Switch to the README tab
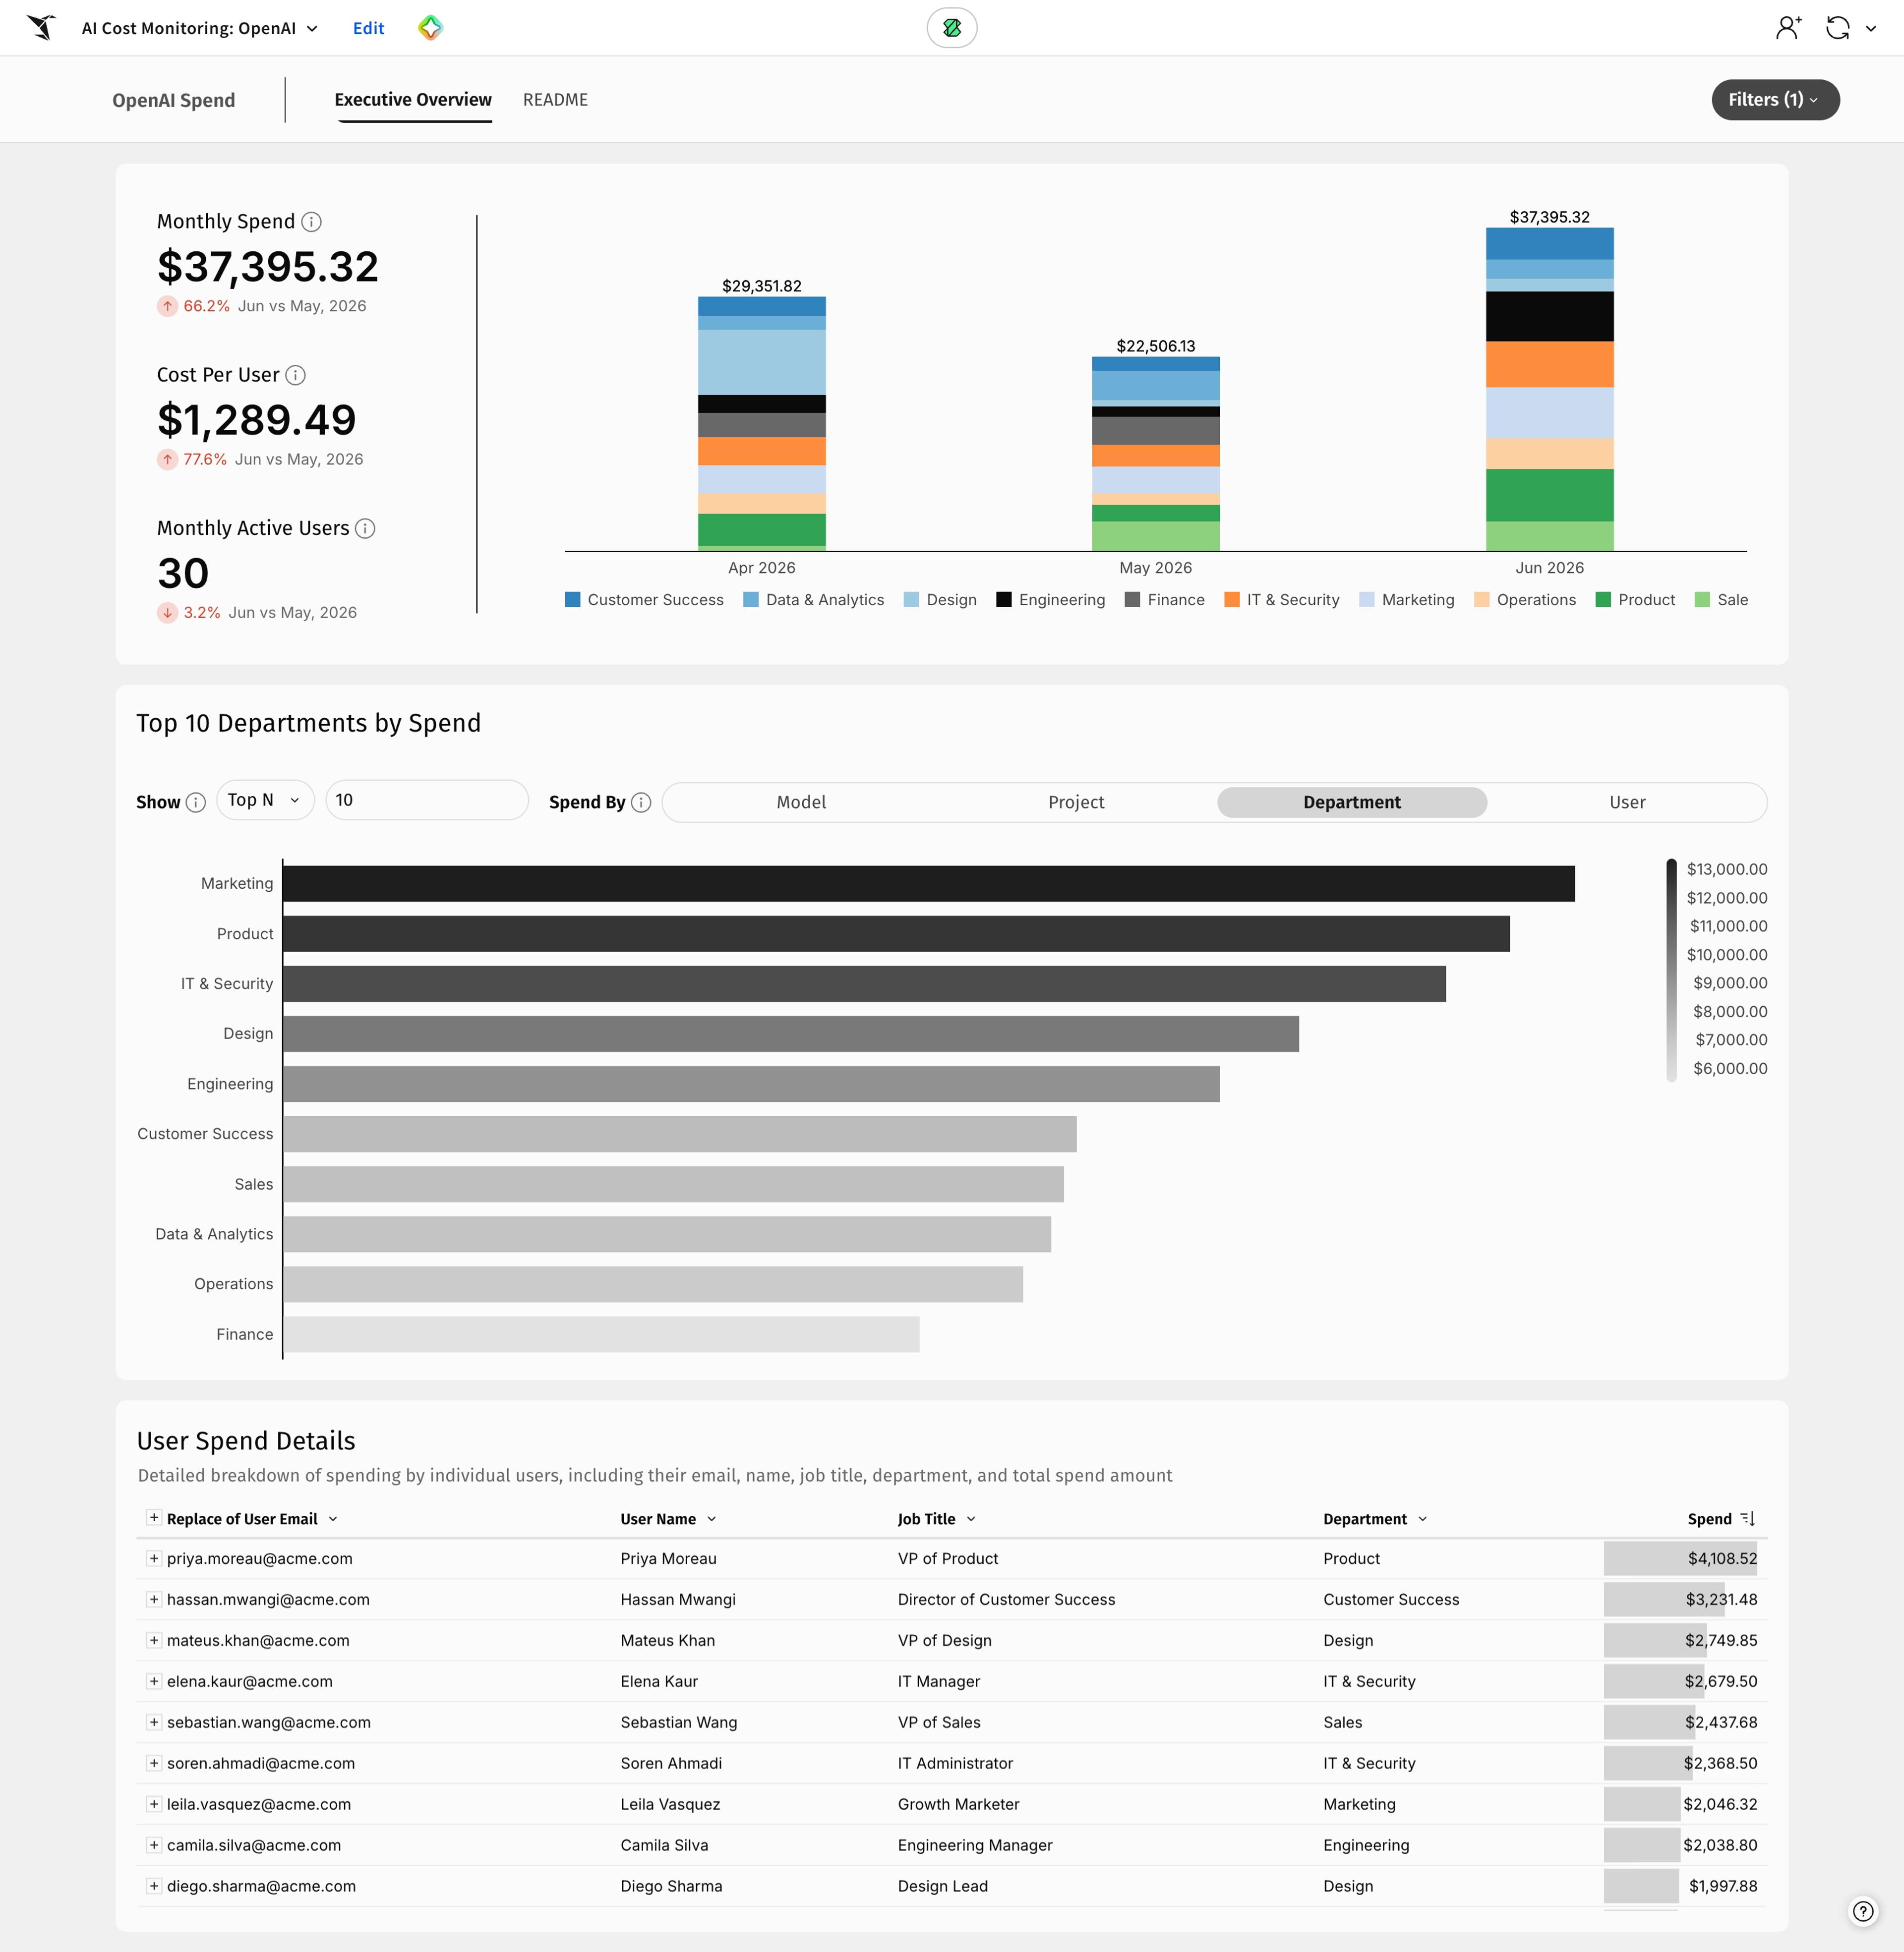Screen dimensions: 1904x1952 555,99
